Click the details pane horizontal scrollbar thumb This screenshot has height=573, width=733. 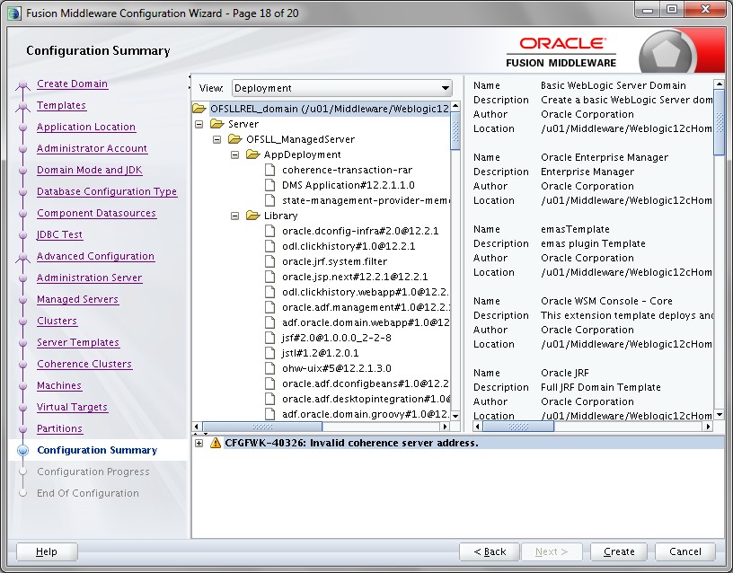click(x=518, y=427)
